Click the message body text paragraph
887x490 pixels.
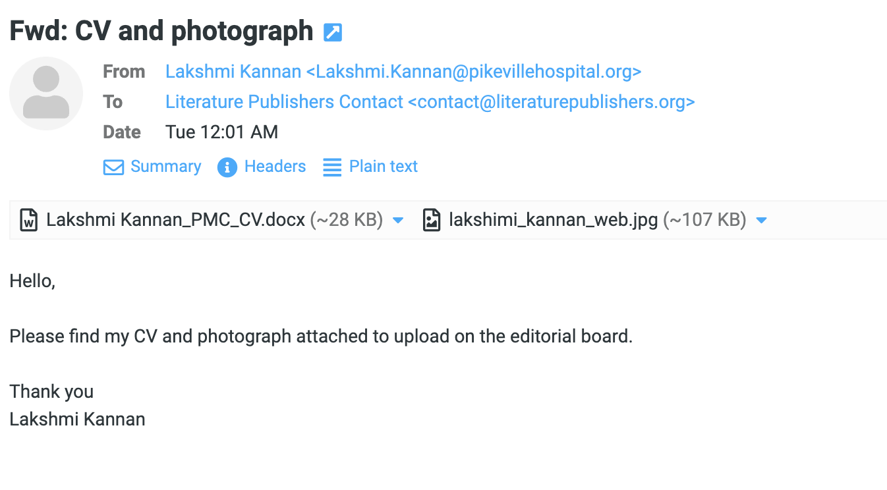(x=321, y=337)
